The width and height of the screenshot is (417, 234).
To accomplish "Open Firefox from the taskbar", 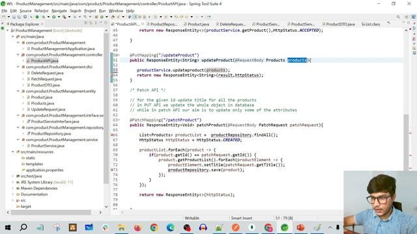I will tap(137, 227).
